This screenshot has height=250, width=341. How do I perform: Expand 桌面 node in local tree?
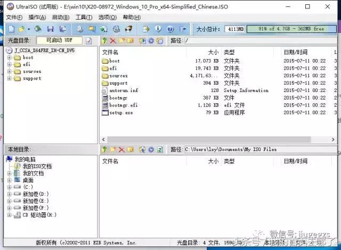10,180
